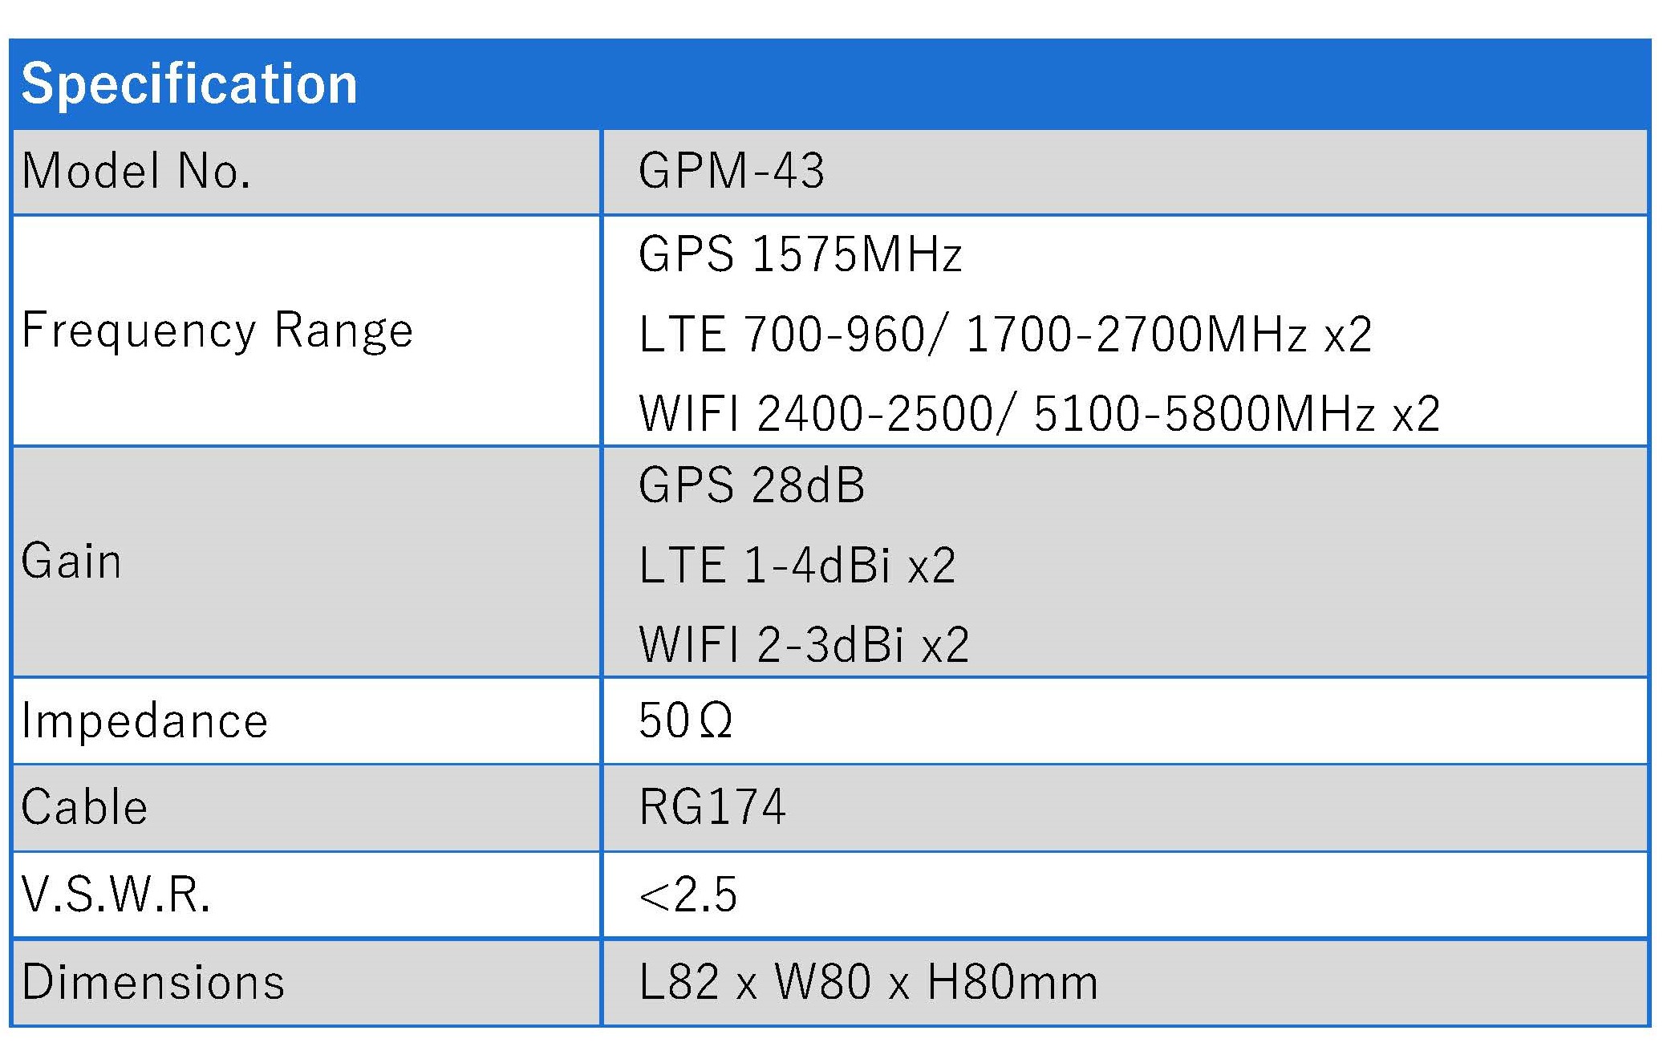Click the WIFI 2400-2500/ 5100-5800MHz x2 line

1039,414
